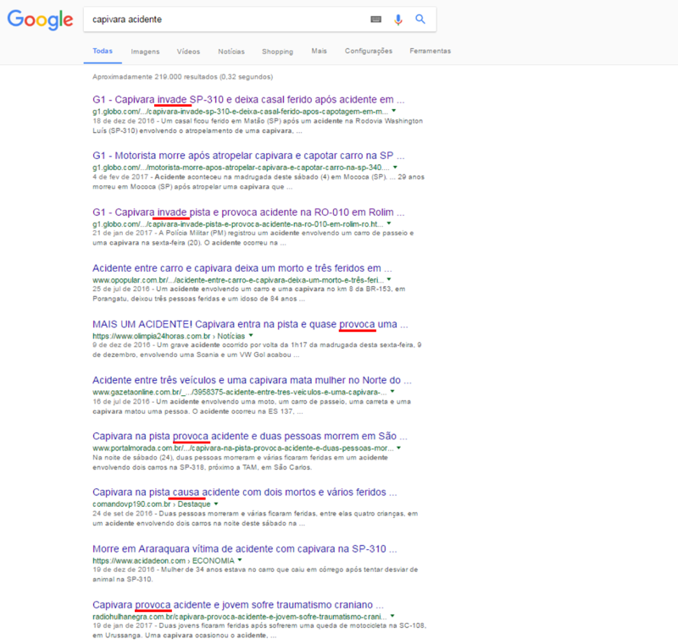The image size is (678, 644).
Task: Click snippet starting '19 de dez de 2016 - Mulher'
Action: 255,574
